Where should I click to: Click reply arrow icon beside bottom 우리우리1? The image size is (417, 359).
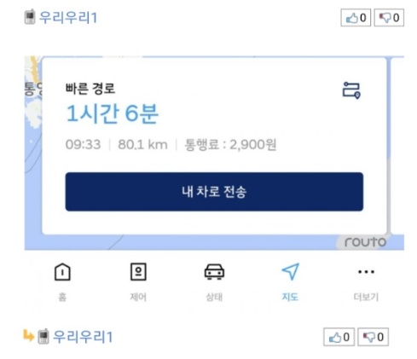click(x=28, y=335)
